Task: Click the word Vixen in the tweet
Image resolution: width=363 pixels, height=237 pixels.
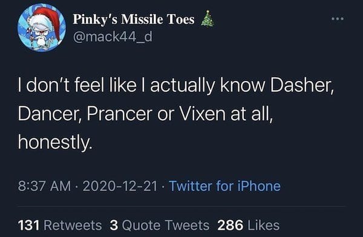Action: 203,114
